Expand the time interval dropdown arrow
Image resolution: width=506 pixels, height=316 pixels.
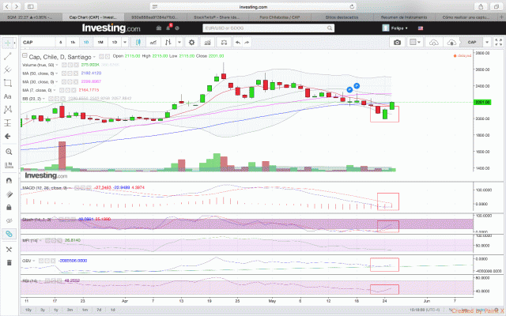[125, 42]
